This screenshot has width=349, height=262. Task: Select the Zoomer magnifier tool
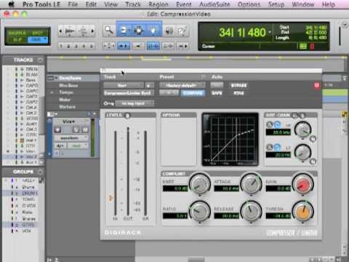pos(109,31)
